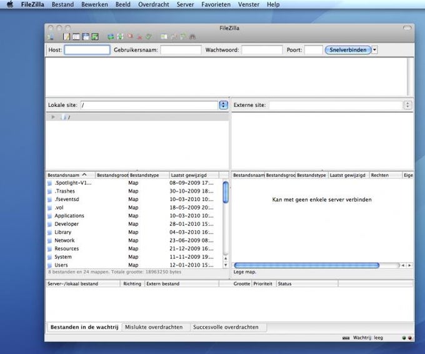Click the Apple menu icon
The width and height of the screenshot is (425, 354).
point(10,4)
